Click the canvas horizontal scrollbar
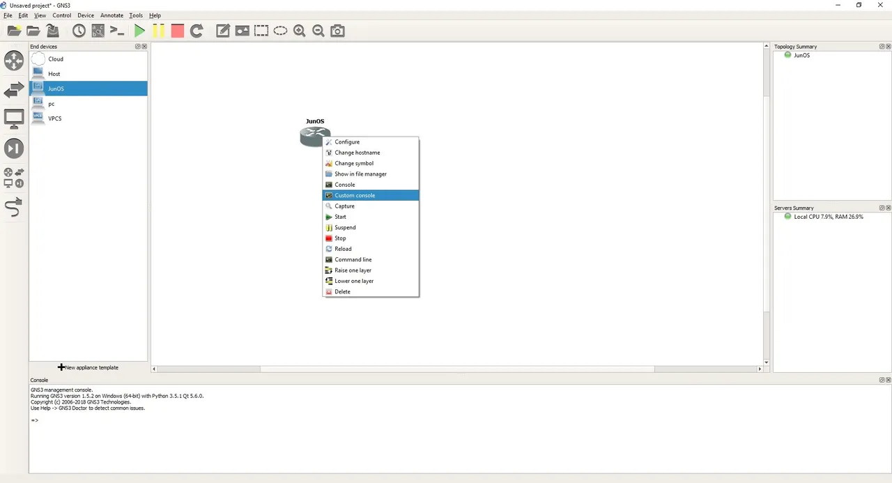 pyautogui.click(x=457, y=369)
